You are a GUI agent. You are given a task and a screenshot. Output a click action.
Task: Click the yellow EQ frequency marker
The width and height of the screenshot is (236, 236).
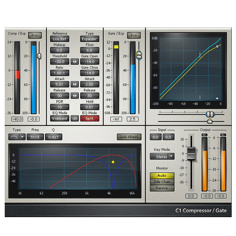(113, 162)
